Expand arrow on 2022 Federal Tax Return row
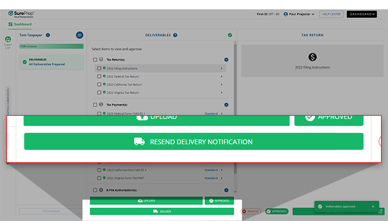 click(x=222, y=76)
